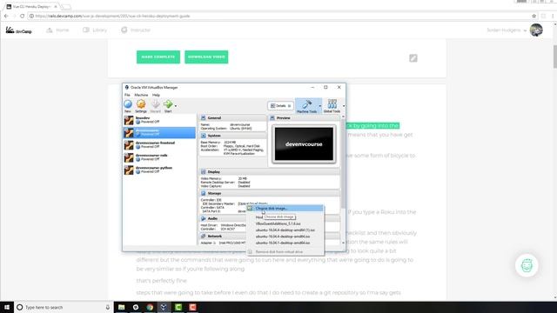Screen dimensions: 557x313
Task: Click the taskbar microphone icon
Action: pyautogui.click(x=108, y=307)
